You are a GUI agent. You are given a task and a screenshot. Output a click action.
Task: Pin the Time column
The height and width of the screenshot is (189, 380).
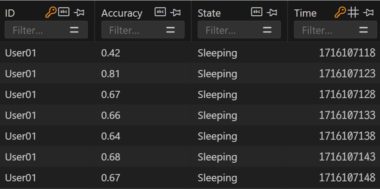pos(368,13)
